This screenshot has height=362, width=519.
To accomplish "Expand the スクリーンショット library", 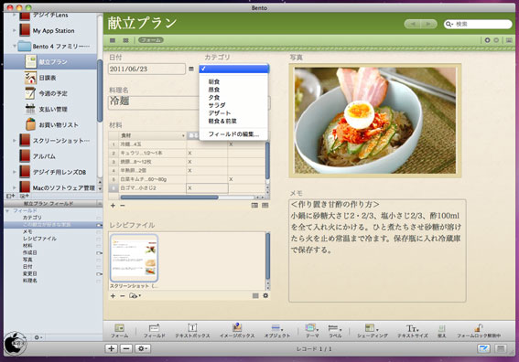I will (15, 141).
